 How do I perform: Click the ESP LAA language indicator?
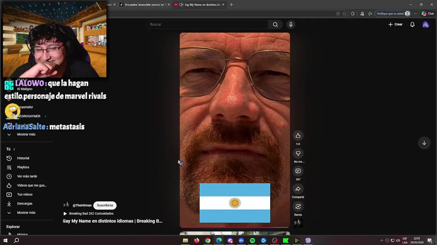[405, 241]
